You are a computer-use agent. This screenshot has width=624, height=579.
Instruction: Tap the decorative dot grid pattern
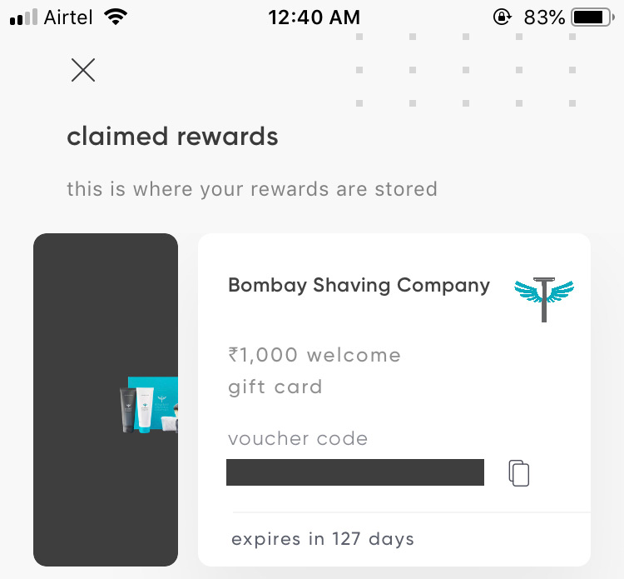click(466, 70)
